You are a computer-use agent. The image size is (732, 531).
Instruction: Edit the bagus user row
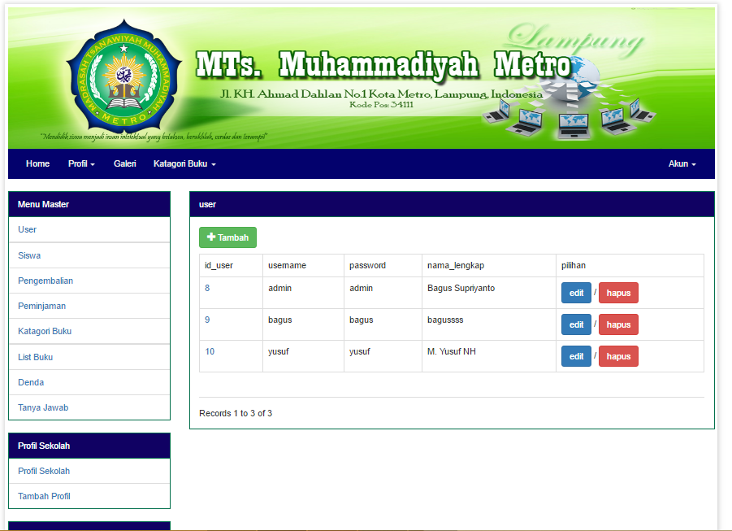576,324
